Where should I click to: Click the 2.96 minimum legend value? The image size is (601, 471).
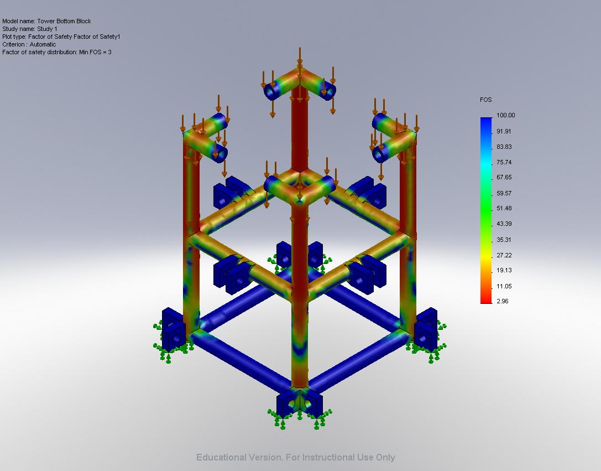(503, 301)
